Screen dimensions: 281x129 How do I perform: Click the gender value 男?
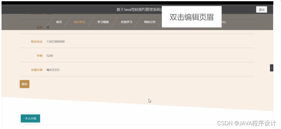[x=48, y=27]
